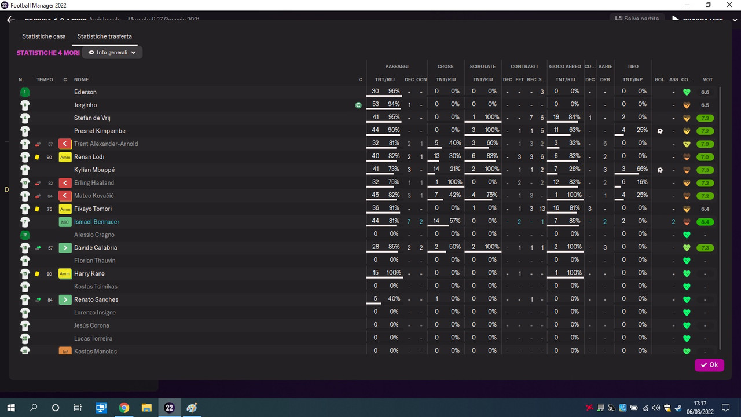Click Alessio Cragno's green goalkeeper shirt icon
This screenshot has width=741, height=417.
25,235
